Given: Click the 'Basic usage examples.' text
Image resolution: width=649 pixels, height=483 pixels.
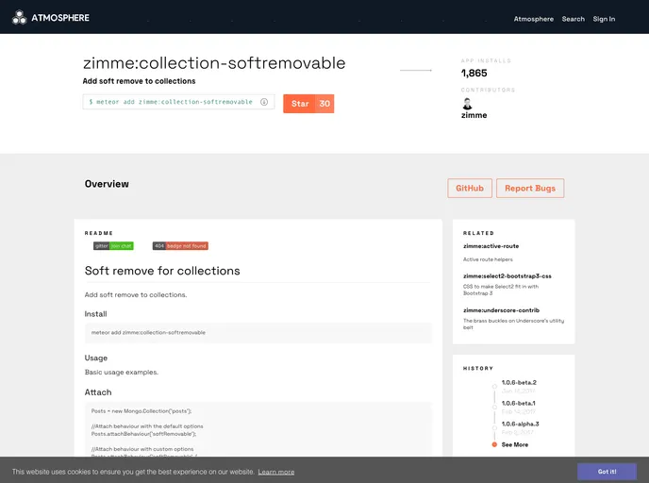Looking at the screenshot, I should click(122, 372).
